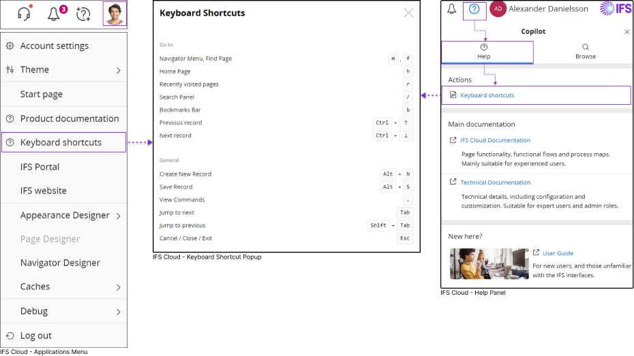Open the IFS Cloud Documentation link

[495, 140]
